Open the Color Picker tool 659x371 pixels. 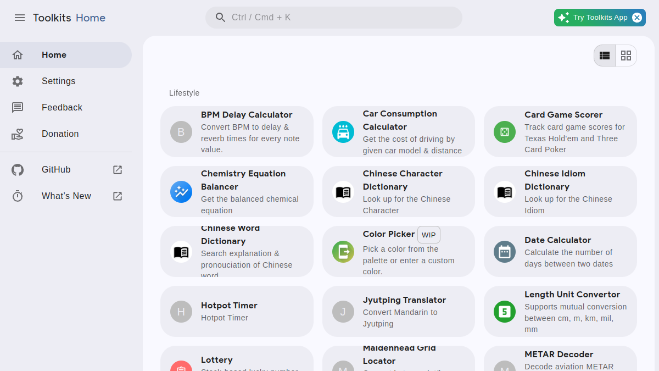399,252
